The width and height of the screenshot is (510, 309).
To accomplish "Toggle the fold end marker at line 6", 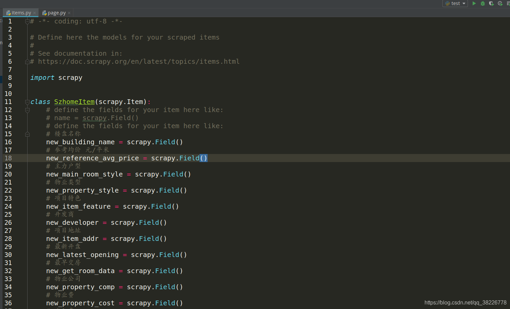I will point(27,62).
